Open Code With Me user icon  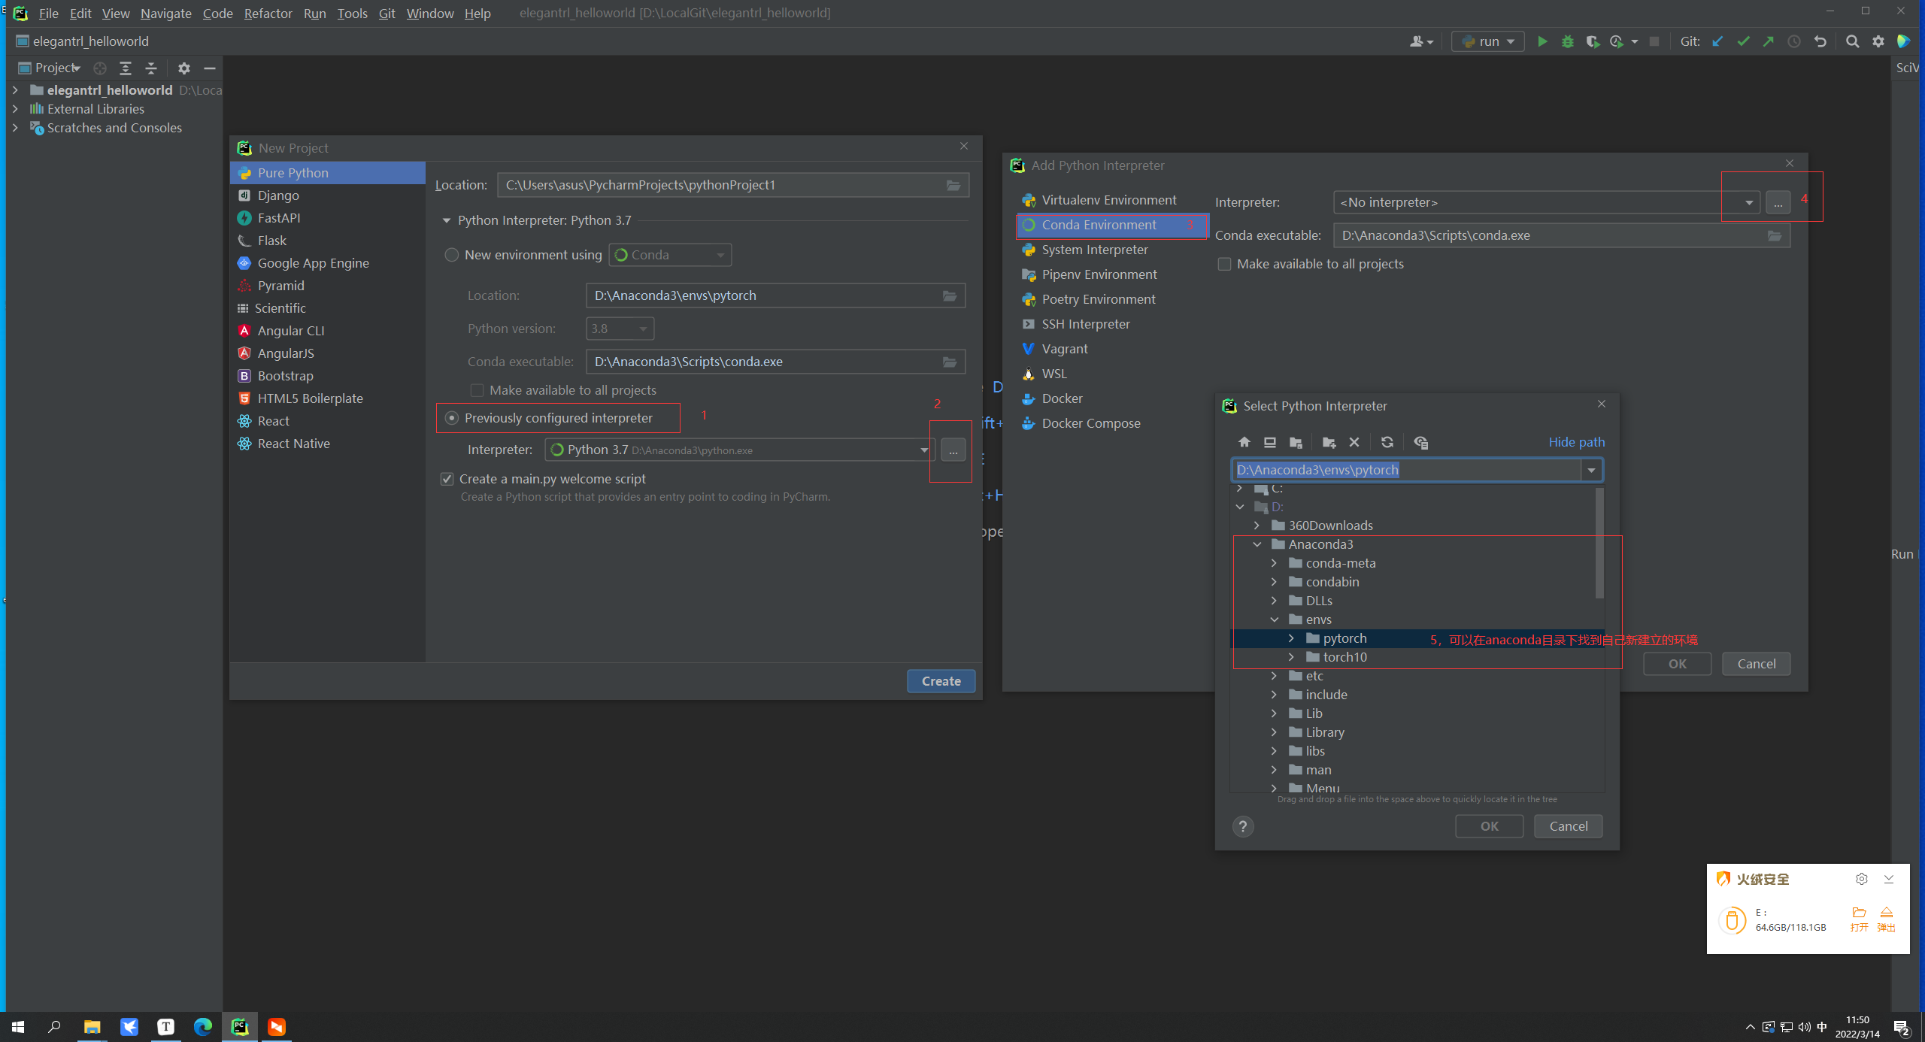tap(1420, 41)
